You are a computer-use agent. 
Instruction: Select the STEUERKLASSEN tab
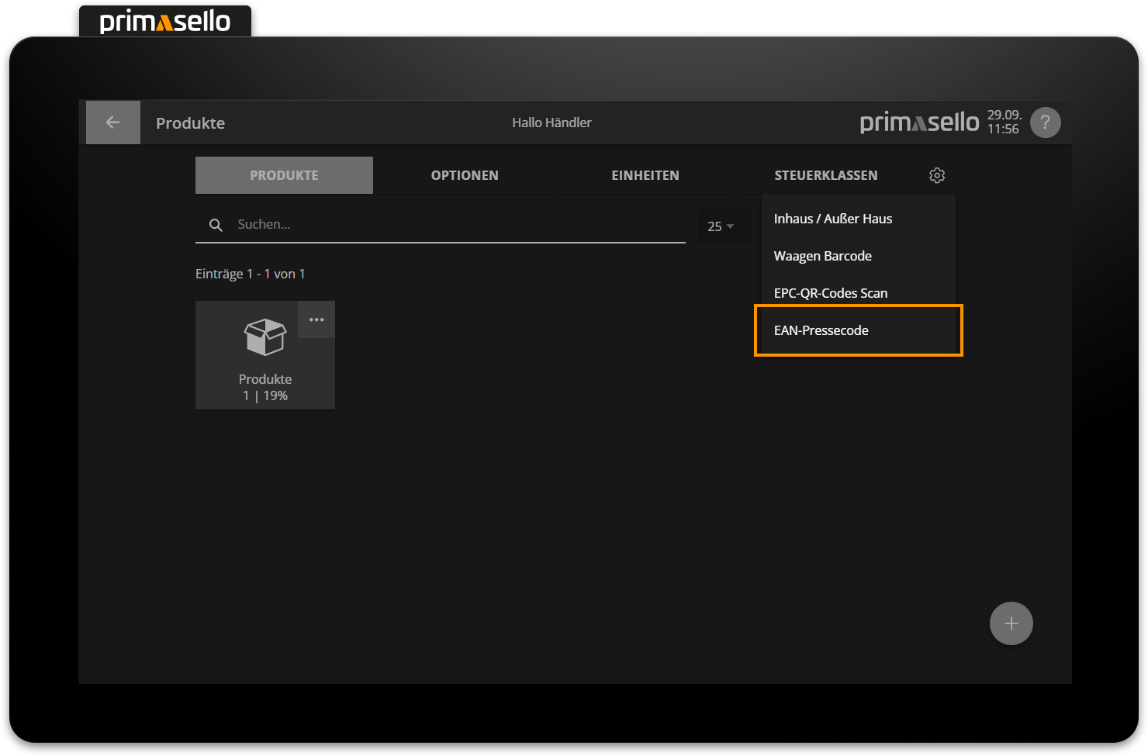click(x=825, y=175)
